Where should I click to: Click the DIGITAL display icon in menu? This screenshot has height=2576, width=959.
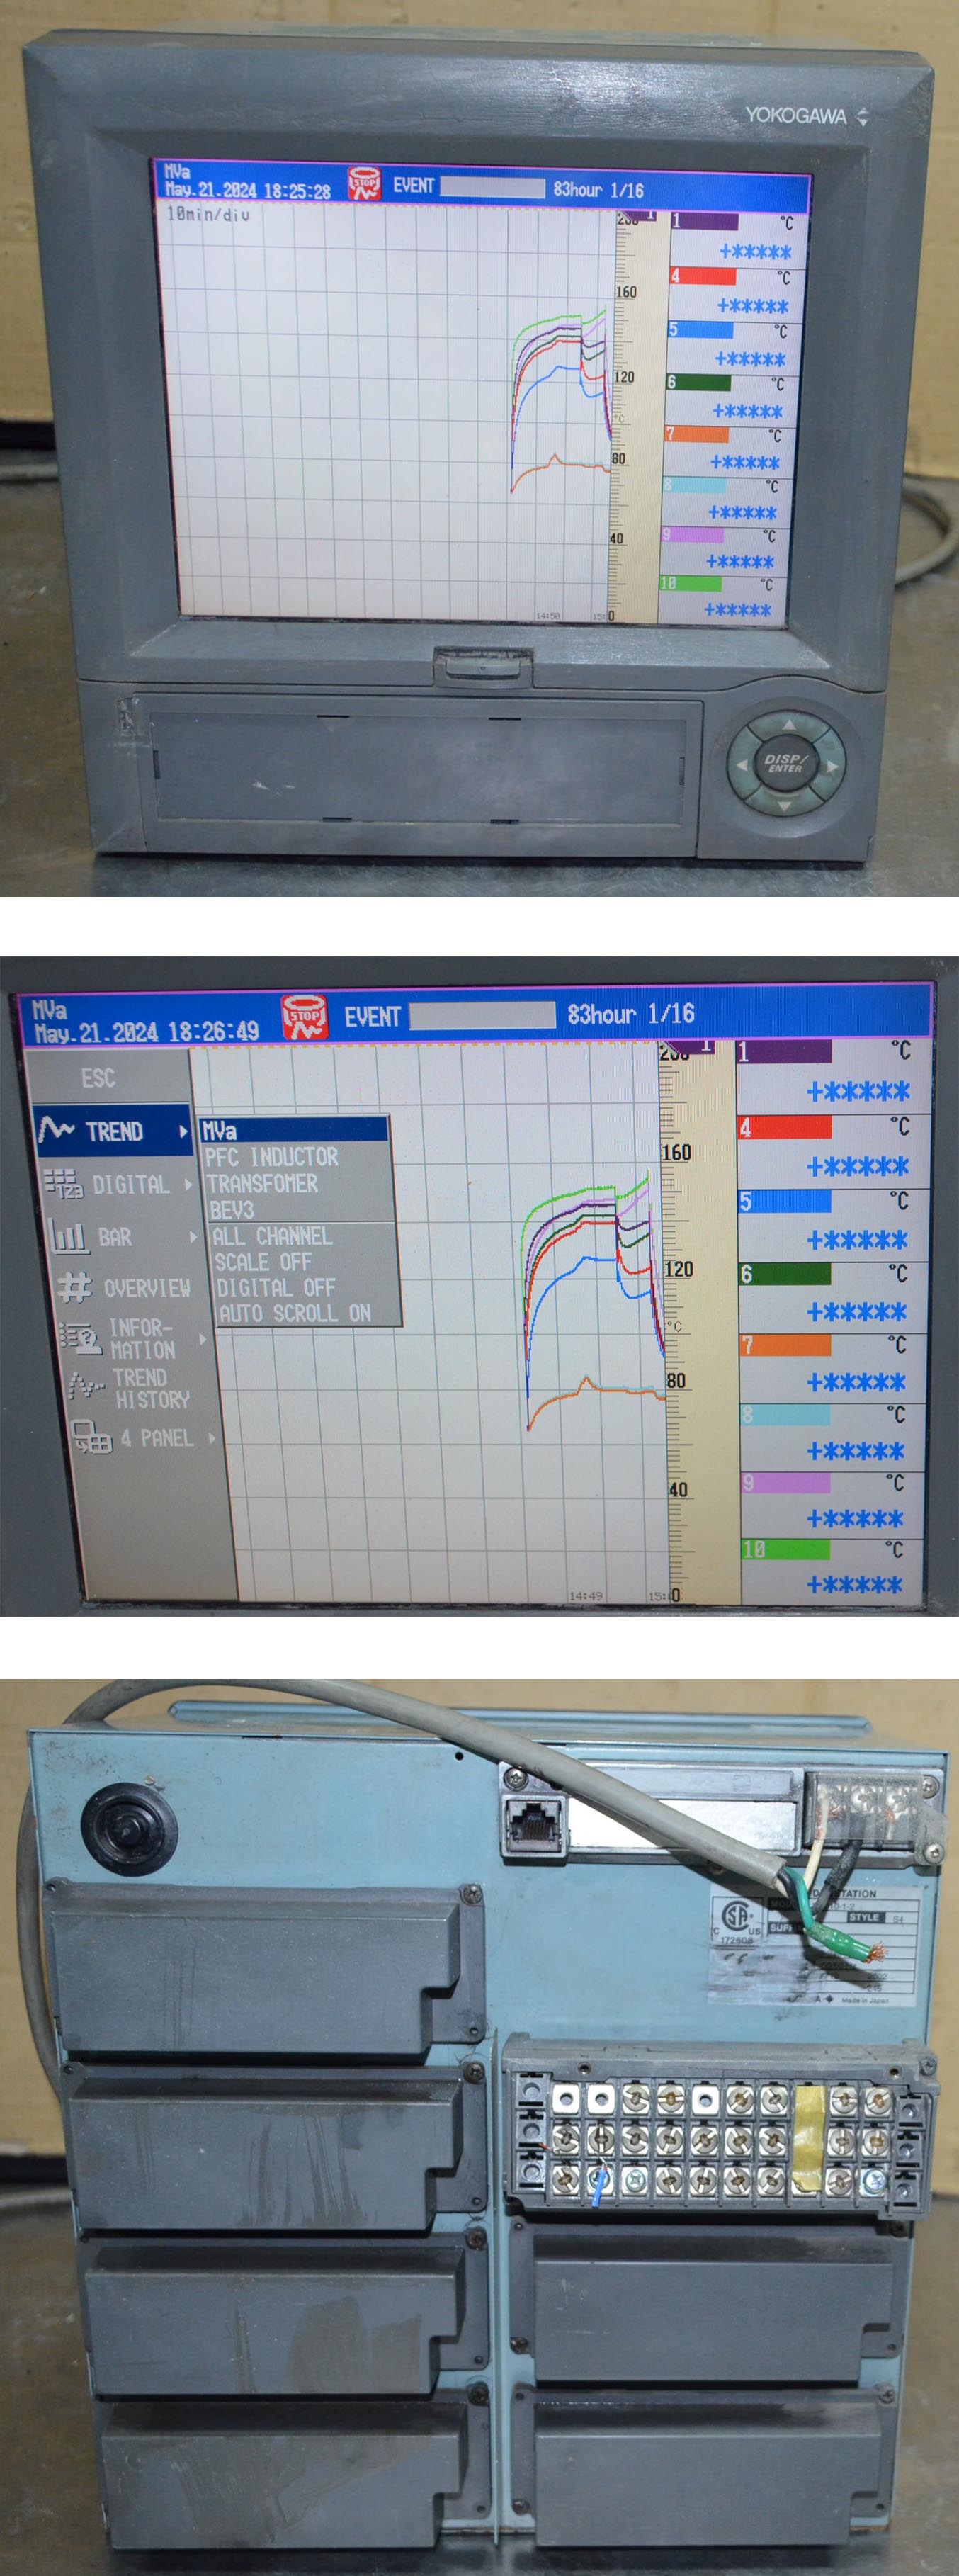[x=63, y=1185]
